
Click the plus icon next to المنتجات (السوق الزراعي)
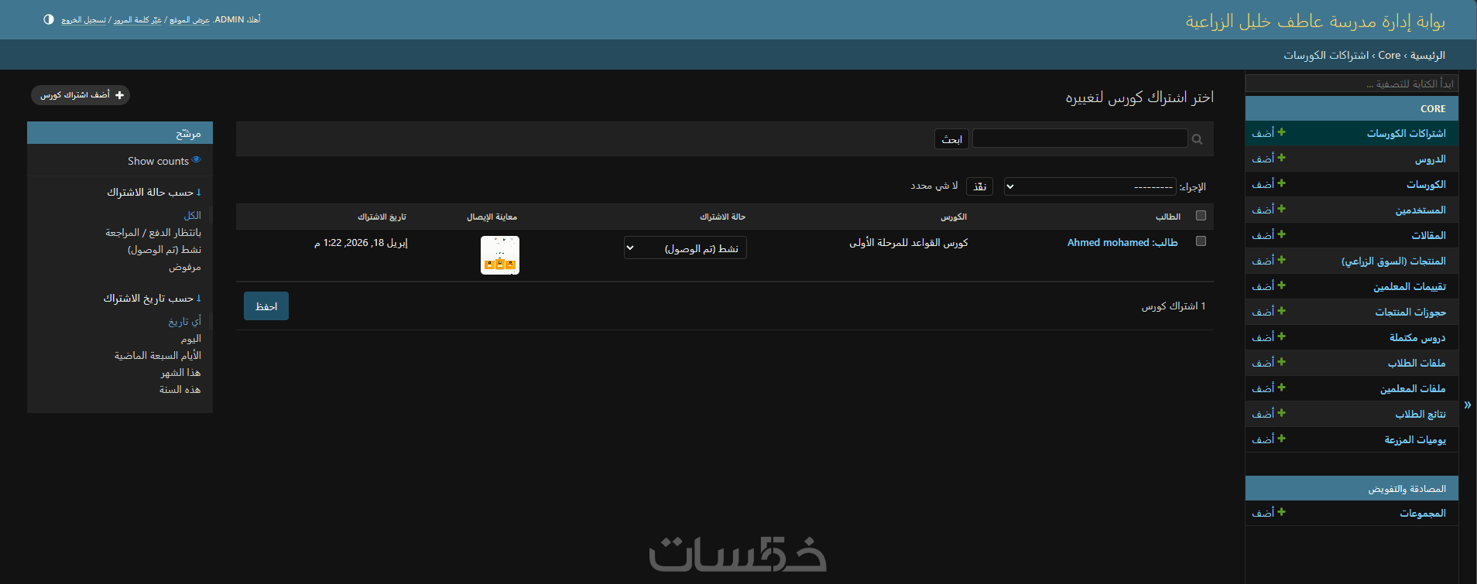click(1281, 260)
